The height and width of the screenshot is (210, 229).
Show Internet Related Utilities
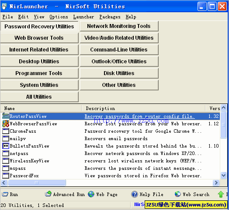click(x=39, y=50)
